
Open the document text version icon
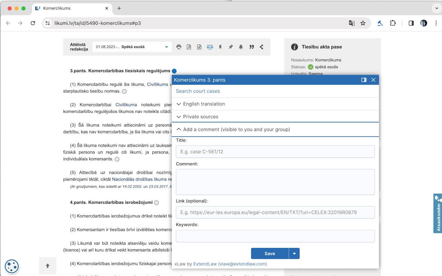199,47
